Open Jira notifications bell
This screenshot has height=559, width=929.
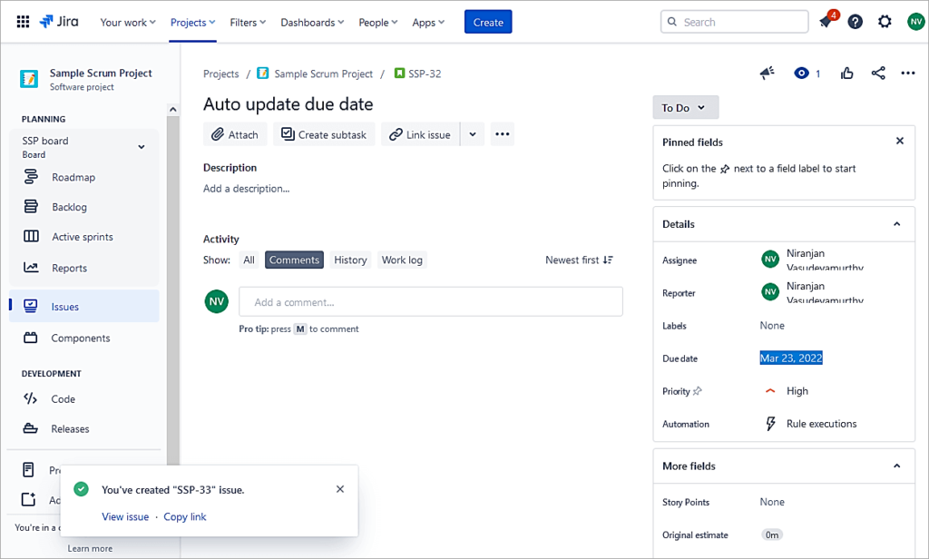(x=826, y=21)
